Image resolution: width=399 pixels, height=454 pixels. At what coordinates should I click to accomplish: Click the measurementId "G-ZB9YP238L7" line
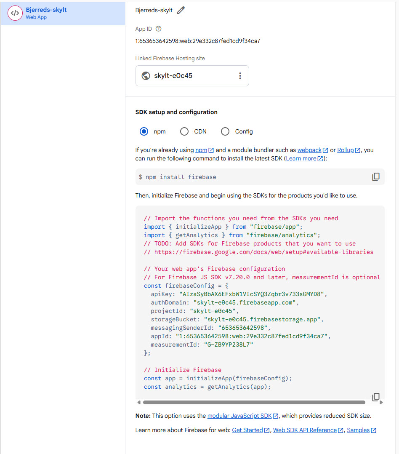click(x=202, y=345)
